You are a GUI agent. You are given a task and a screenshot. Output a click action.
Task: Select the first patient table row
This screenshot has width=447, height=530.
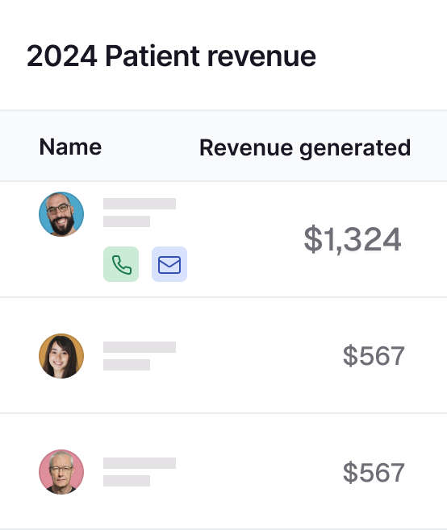pyautogui.click(x=223, y=239)
